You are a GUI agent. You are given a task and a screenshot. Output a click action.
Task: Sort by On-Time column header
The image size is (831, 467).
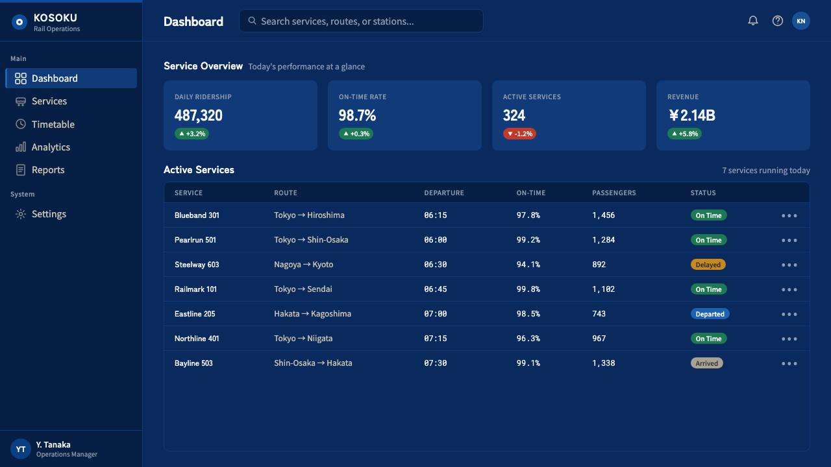pos(531,193)
